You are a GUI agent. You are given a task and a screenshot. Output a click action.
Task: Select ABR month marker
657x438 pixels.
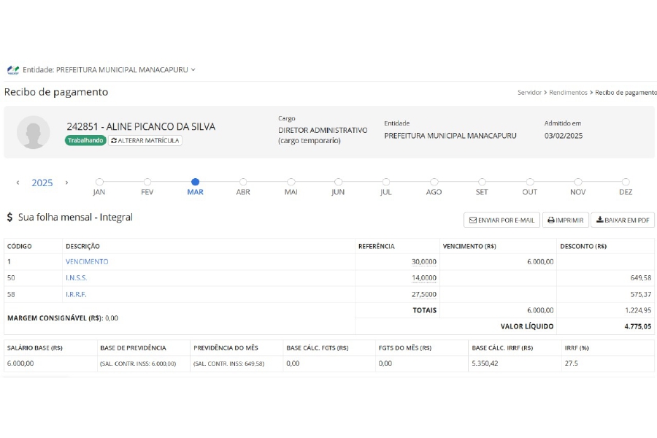pos(243,182)
